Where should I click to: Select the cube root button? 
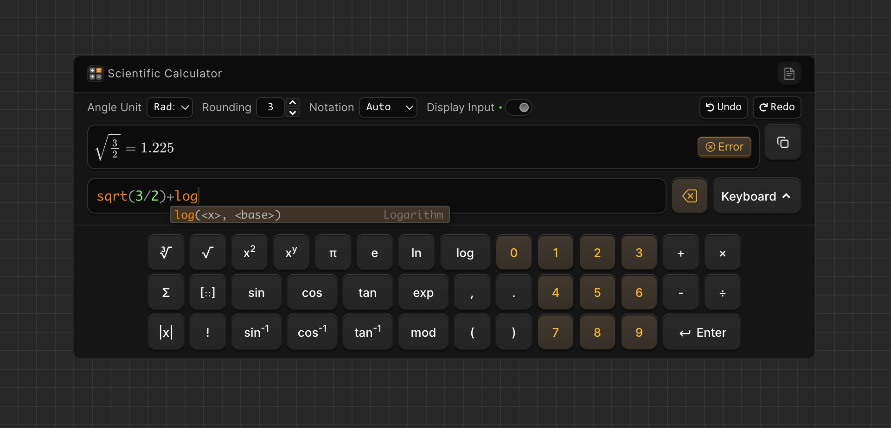pos(166,252)
